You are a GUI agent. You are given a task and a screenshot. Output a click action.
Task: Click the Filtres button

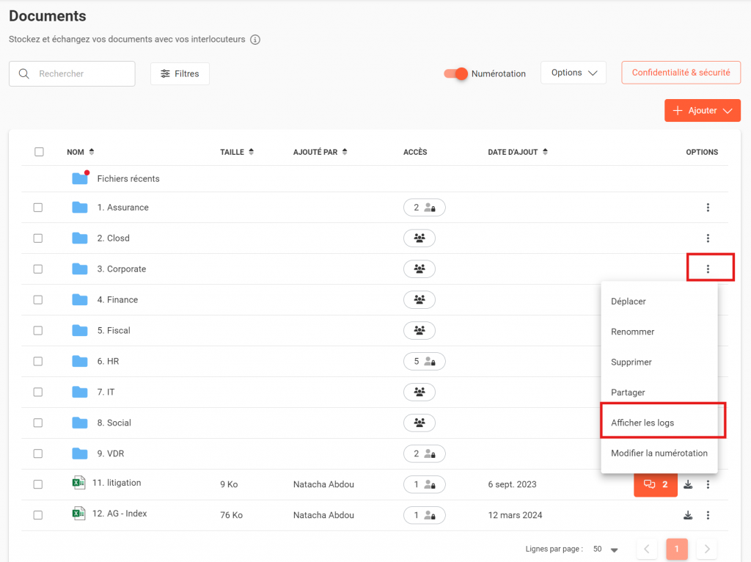(180, 74)
